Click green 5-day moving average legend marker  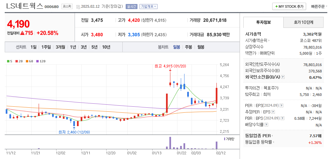tap(8, 61)
